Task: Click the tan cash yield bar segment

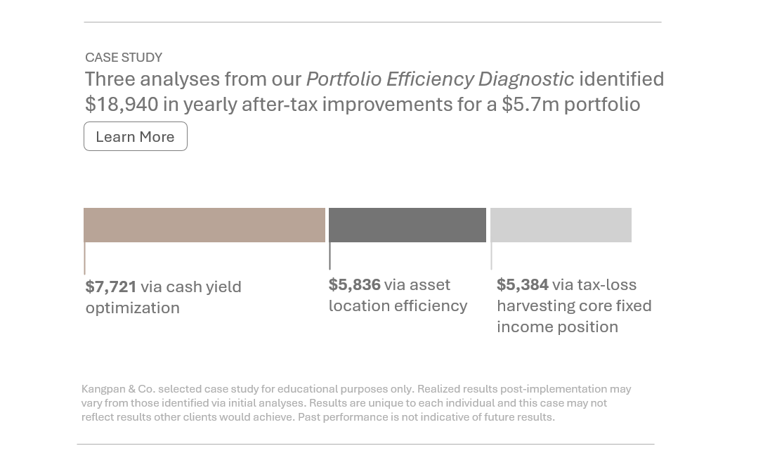Action: [x=204, y=225]
